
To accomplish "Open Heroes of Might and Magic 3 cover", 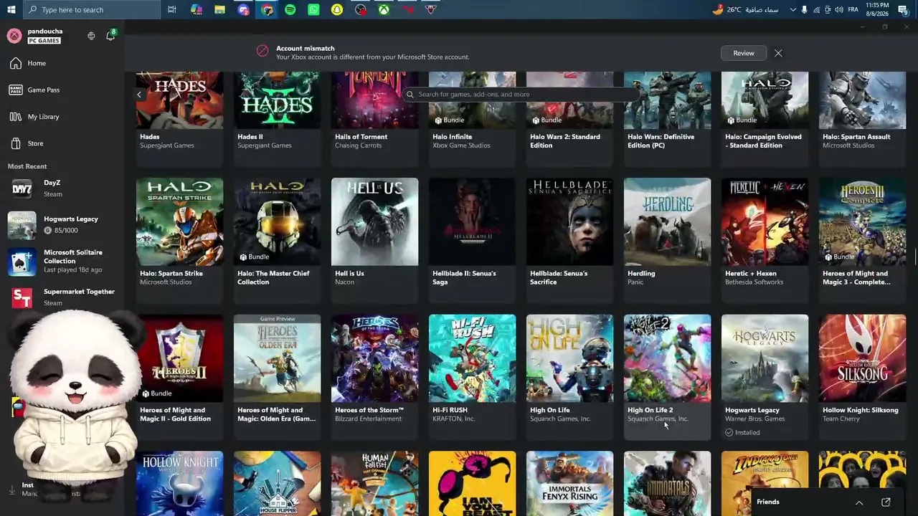I will [862, 221].
